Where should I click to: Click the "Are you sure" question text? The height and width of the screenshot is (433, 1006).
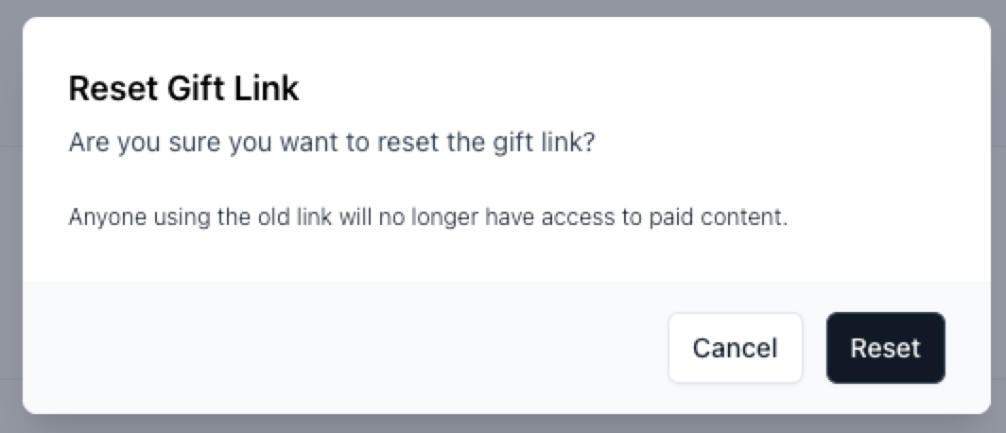click(x=332, y=145)
